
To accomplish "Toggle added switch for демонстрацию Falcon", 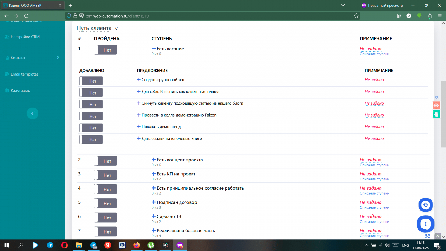I will click(x=91, y=116).
